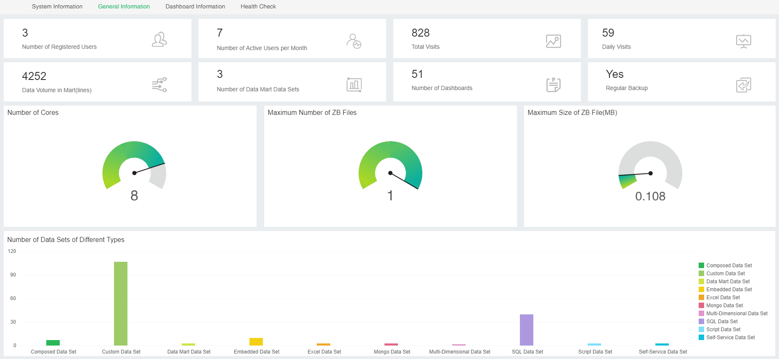The width and height of the screenshot is (779, 359).
Task: Click the Number of Dashboards icon
Action: pos(554,85)
